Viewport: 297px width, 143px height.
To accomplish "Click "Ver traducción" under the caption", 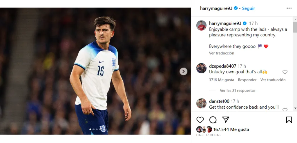I will point(222,53).
